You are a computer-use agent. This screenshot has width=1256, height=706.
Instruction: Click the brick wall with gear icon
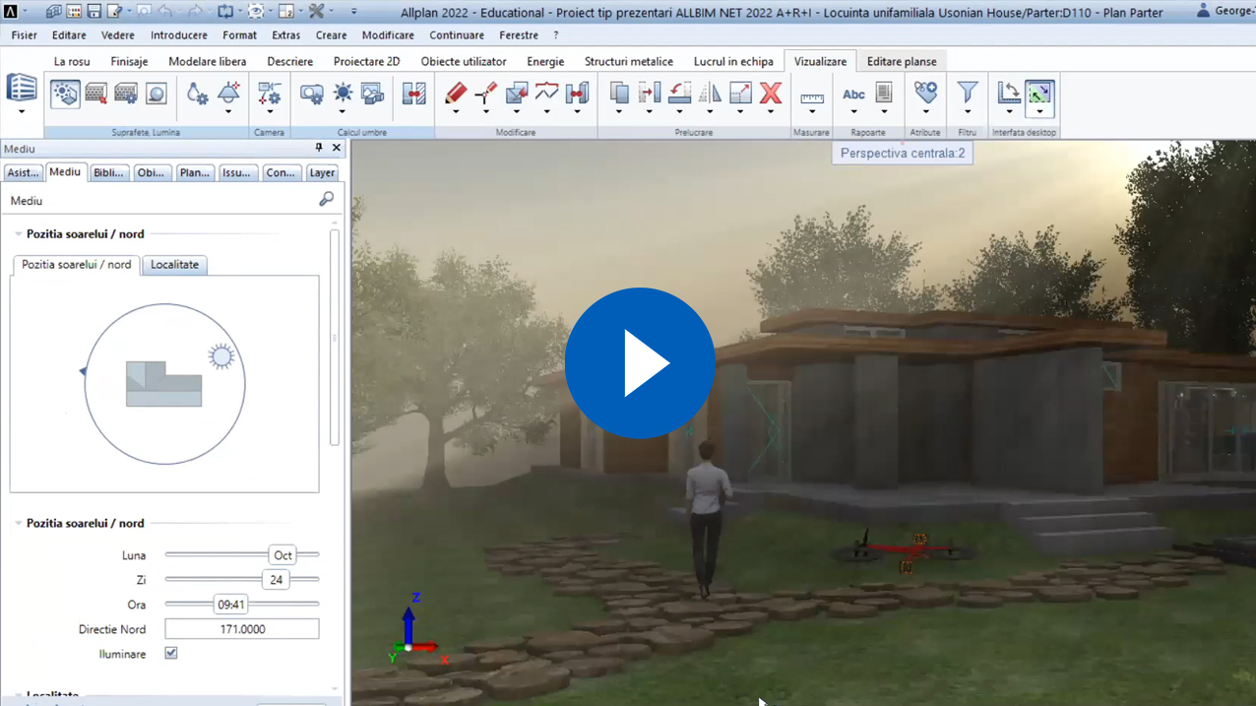pos(126,94)
